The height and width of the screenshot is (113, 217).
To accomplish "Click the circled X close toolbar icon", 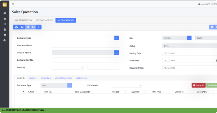I will 28,27.
